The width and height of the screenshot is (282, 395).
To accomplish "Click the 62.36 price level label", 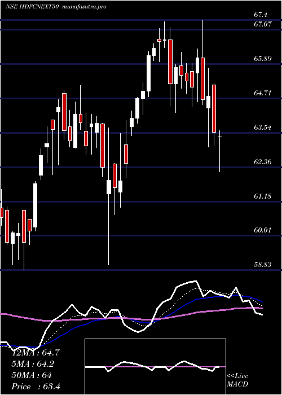I will 263,162.
